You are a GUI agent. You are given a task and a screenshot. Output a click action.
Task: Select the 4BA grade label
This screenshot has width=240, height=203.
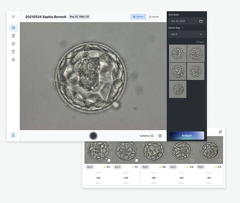pos(154,178)
